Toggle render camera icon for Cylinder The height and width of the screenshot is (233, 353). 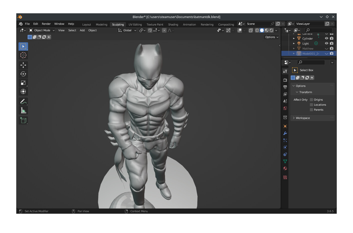tap(332, 38)
